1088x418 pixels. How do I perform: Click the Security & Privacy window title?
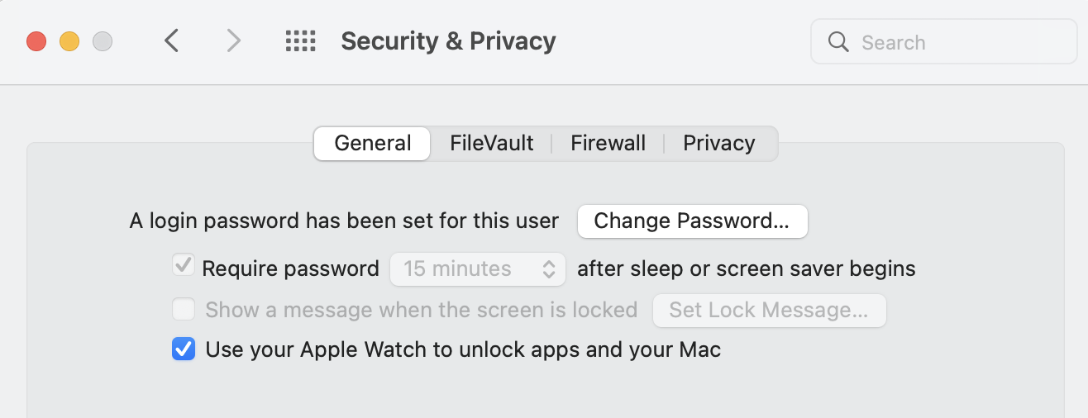pyautogui.click(x=448, y=41)
